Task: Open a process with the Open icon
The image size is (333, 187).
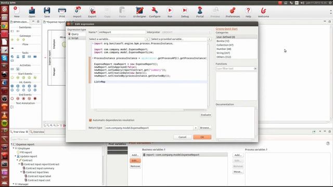Action: [x=32, y=12]
